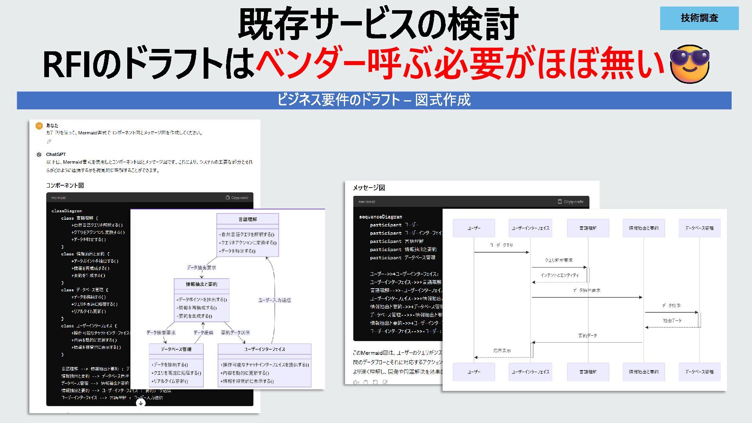Click the top ユーザー participant box
The height and width of the screenshot is (423, 752).
tap(474, 228)
